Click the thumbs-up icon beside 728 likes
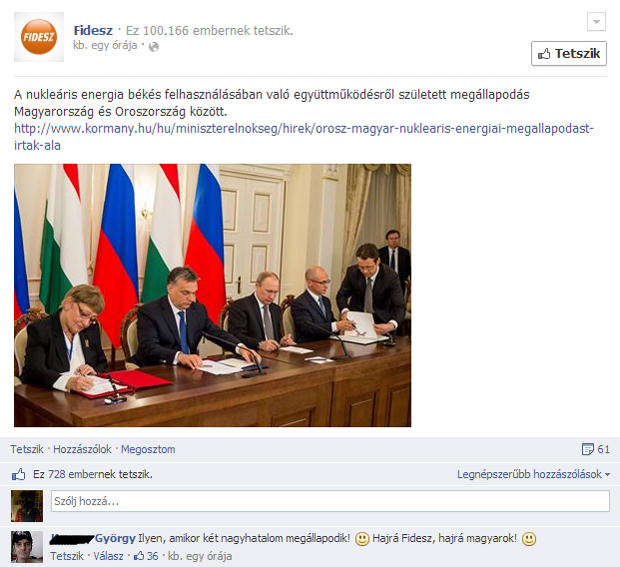 (18, 474)
